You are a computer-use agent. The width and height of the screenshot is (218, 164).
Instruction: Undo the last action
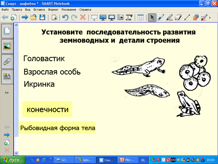65,17
